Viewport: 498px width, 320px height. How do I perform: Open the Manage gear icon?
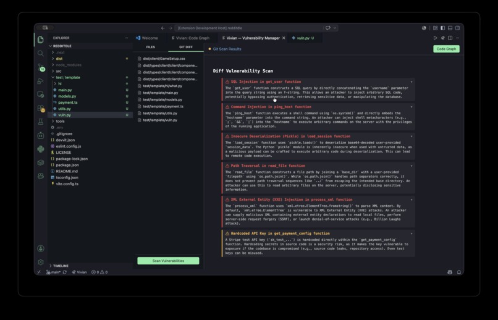click(x=41, y=262)
